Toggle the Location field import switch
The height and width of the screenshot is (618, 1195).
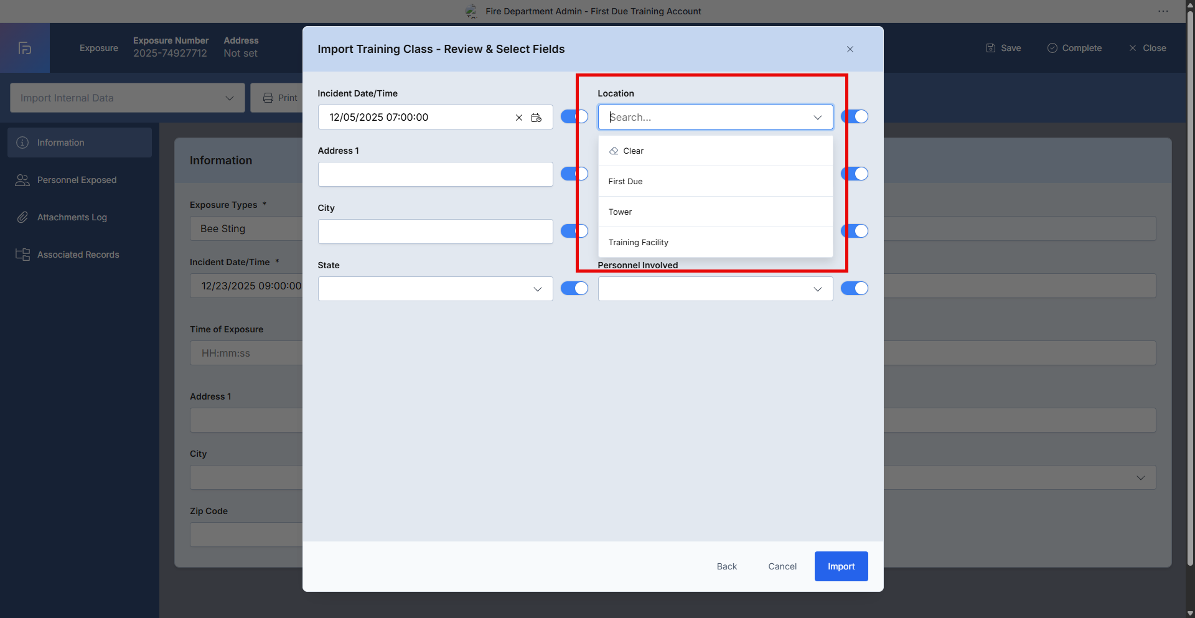pos(854,116)
